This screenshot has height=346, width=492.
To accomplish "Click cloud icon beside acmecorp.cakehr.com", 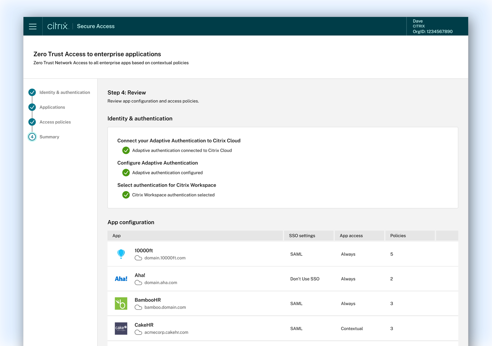I will tap(138, 332).
